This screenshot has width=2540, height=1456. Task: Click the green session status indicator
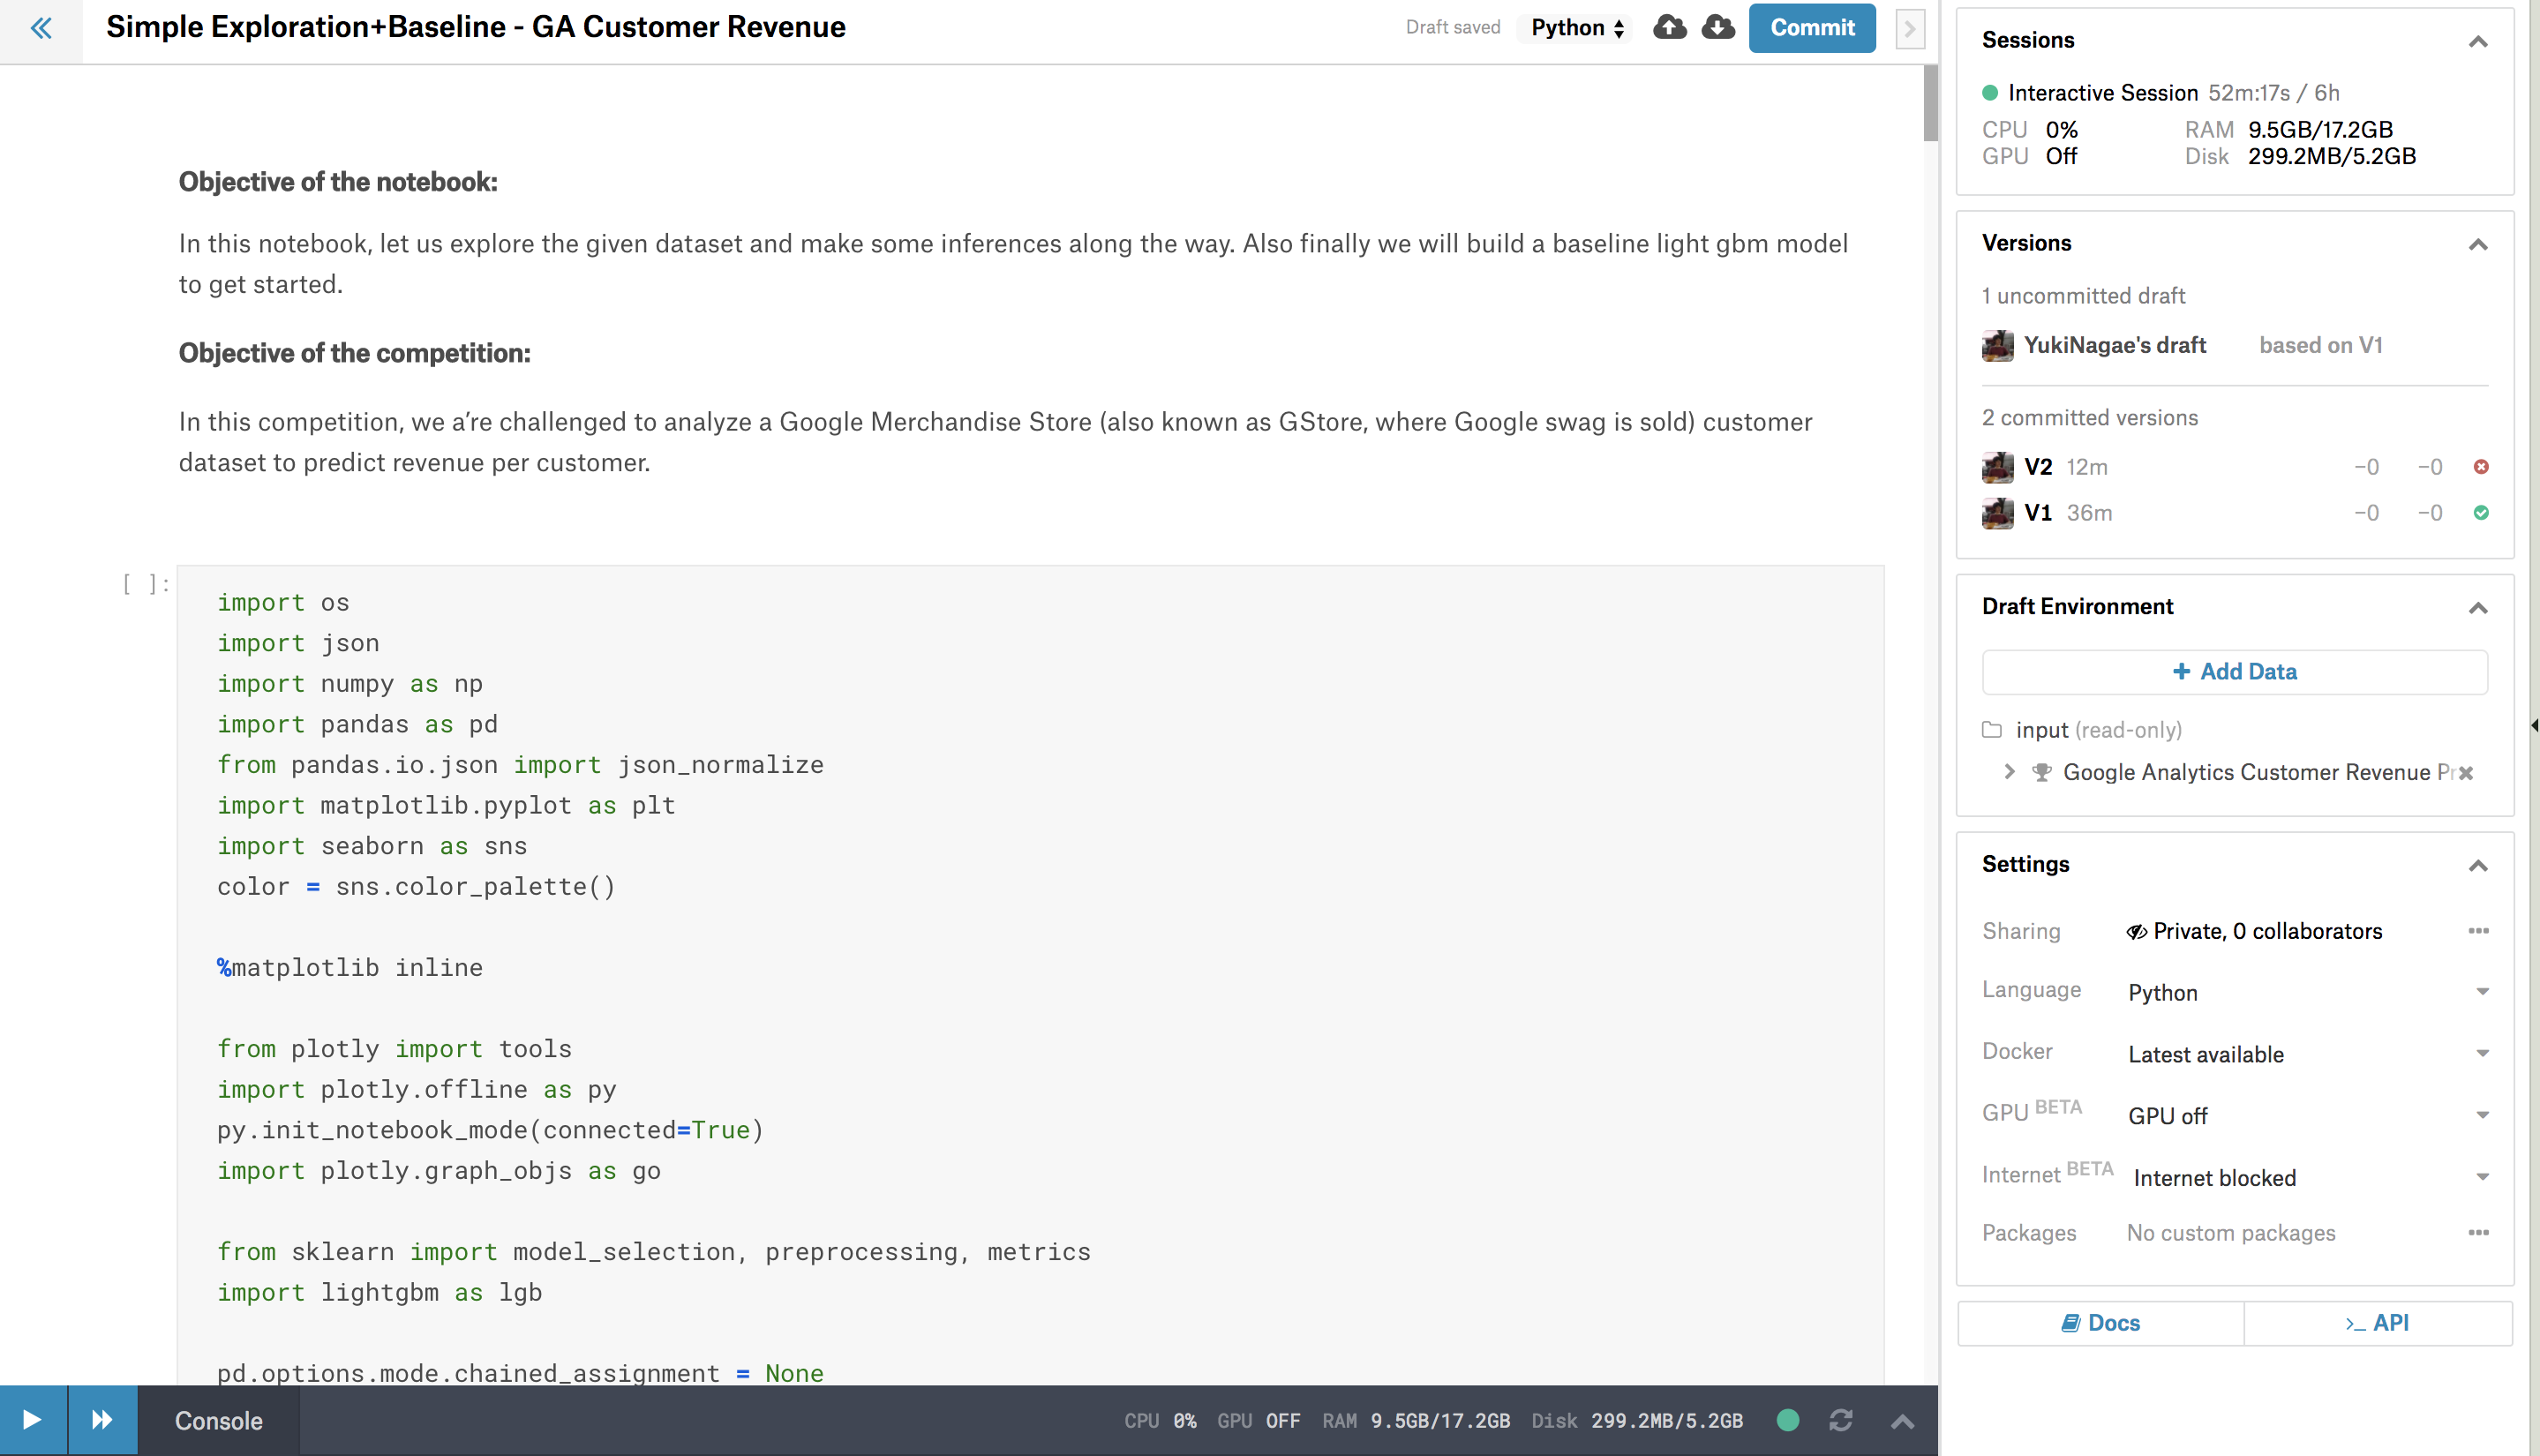[1788, 1419]
